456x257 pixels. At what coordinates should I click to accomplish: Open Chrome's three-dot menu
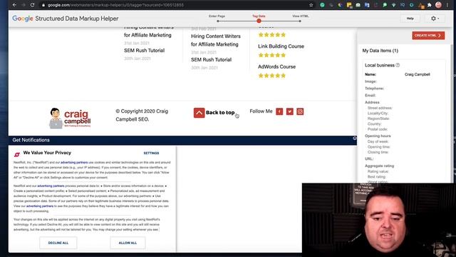pyautogui.click(x=447, y=5)
